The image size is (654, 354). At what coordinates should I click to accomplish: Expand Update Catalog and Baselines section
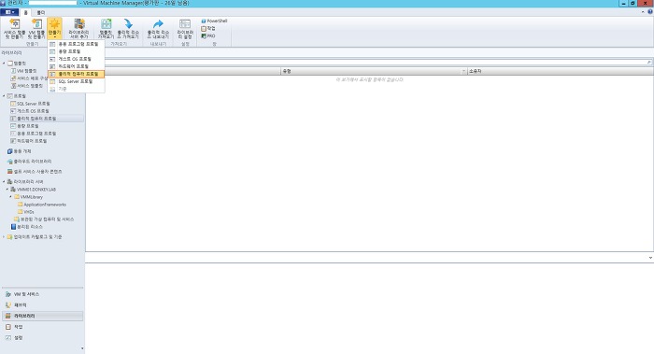click(4, 237)
